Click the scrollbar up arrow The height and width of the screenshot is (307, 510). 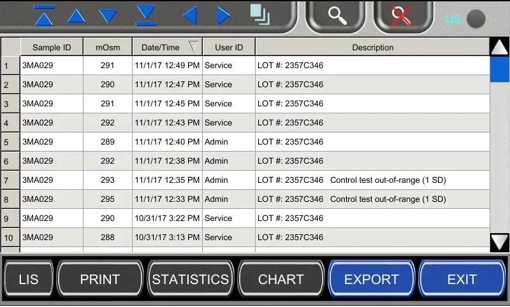(x=500, y=47)
